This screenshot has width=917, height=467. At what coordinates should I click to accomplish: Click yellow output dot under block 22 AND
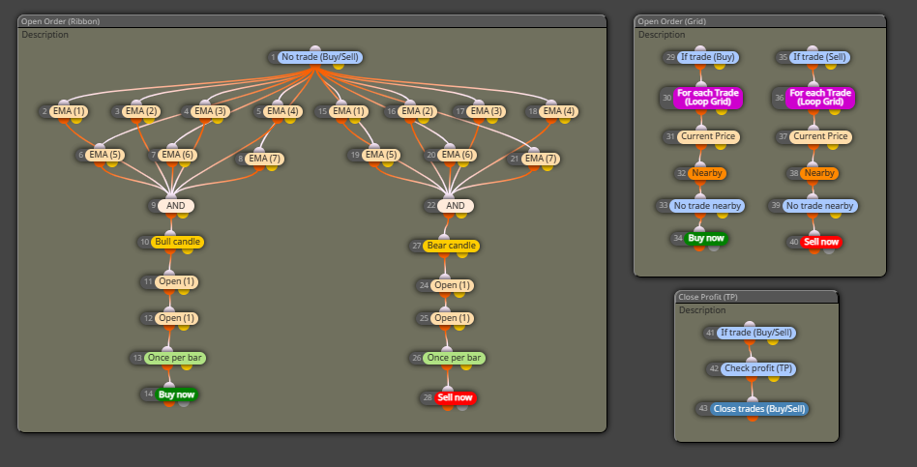(x=461, y=214)
